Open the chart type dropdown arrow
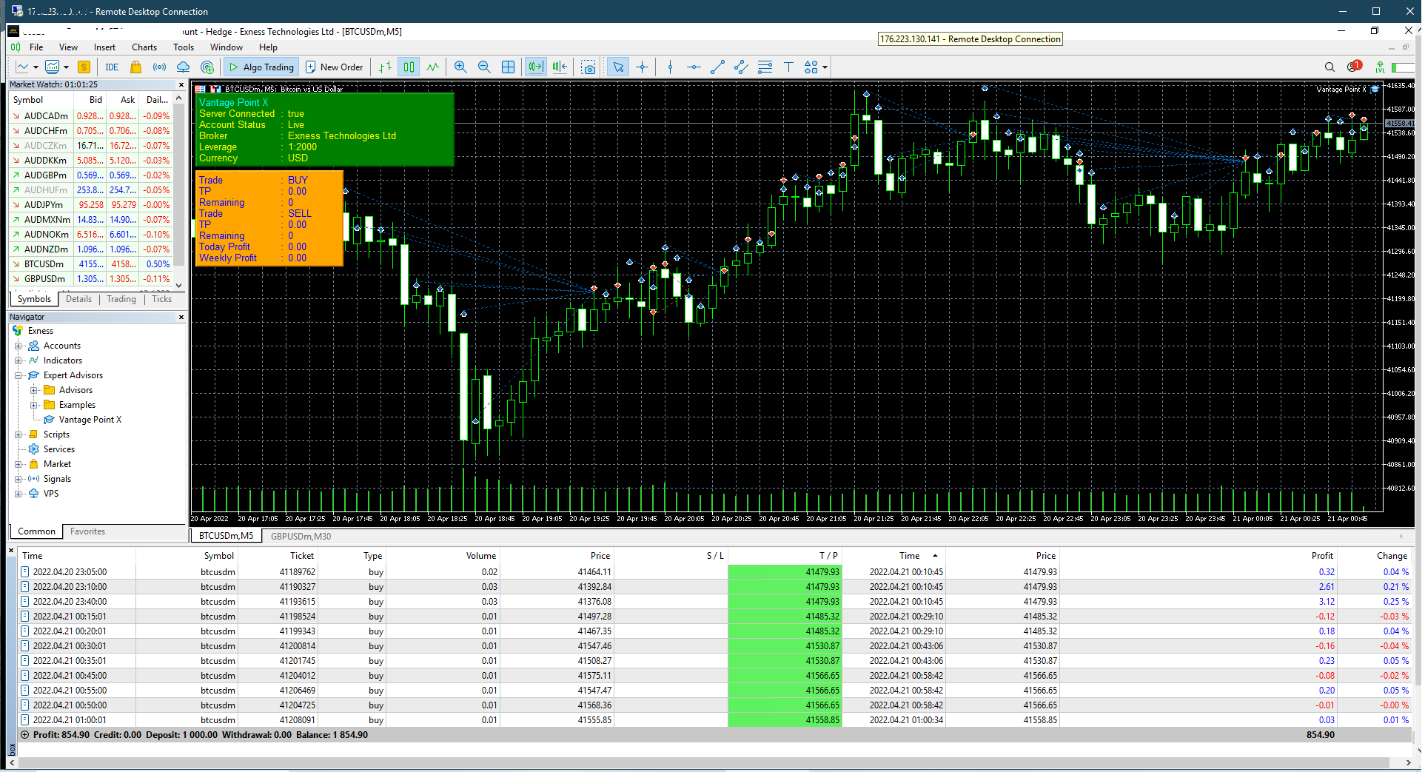1425x772 pixels. 36,67
